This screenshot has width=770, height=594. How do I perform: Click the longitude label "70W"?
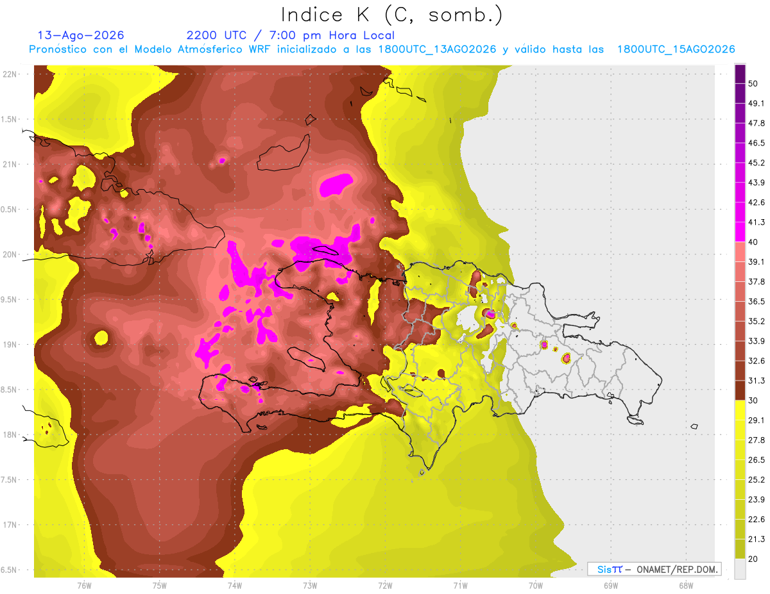pos(535,585)
